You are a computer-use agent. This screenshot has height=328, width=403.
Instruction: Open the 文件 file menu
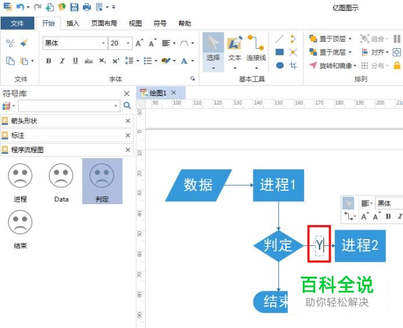click(x=17, y=23)
